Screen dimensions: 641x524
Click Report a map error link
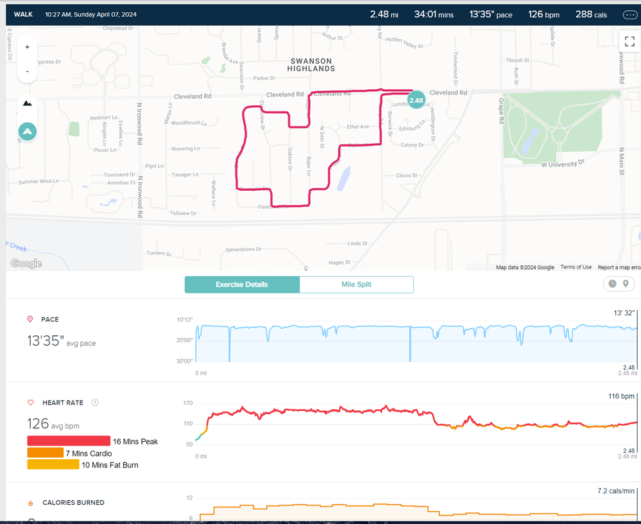click(x=619, y=267)
